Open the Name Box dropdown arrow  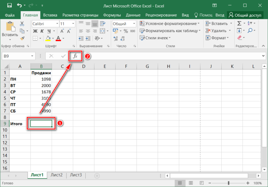(32, 56)
